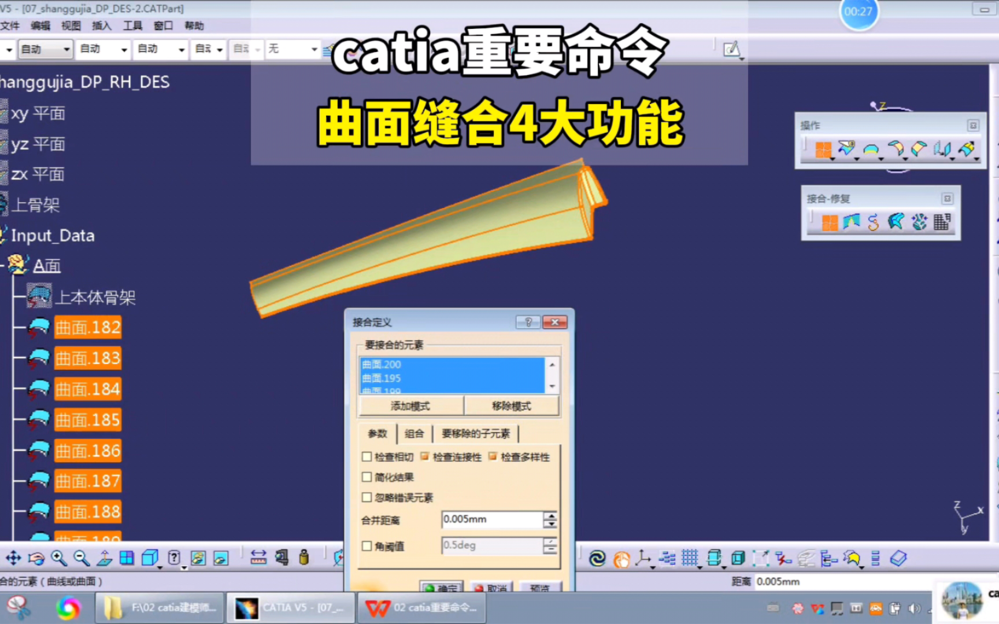Select 曲面.184 in the specification tree
This screenshot has width=999, height=624.
coord(88,389)
